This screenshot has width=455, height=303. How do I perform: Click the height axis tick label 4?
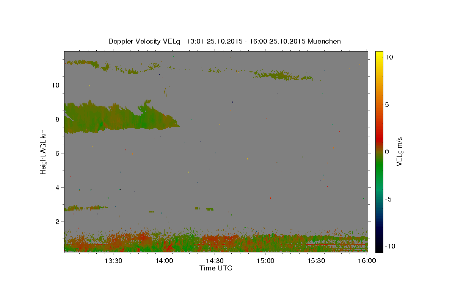tap(58, 187)
